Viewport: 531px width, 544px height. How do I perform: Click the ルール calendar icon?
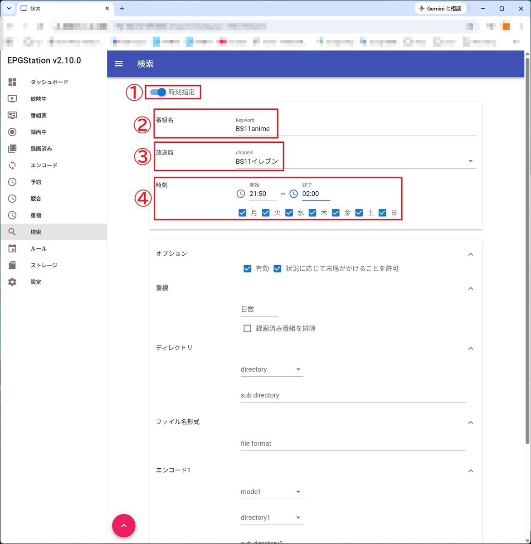[x=12, y=248]
